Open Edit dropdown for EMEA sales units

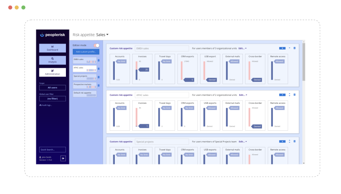point(242,48)
